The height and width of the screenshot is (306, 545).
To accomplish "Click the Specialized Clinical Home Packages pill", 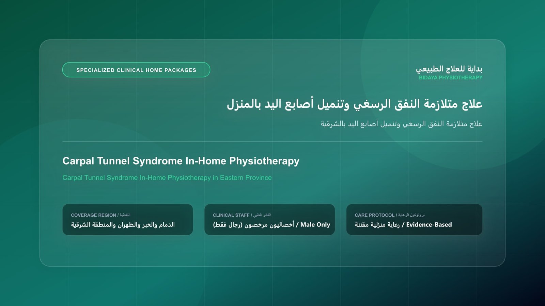I will (136, 70).
